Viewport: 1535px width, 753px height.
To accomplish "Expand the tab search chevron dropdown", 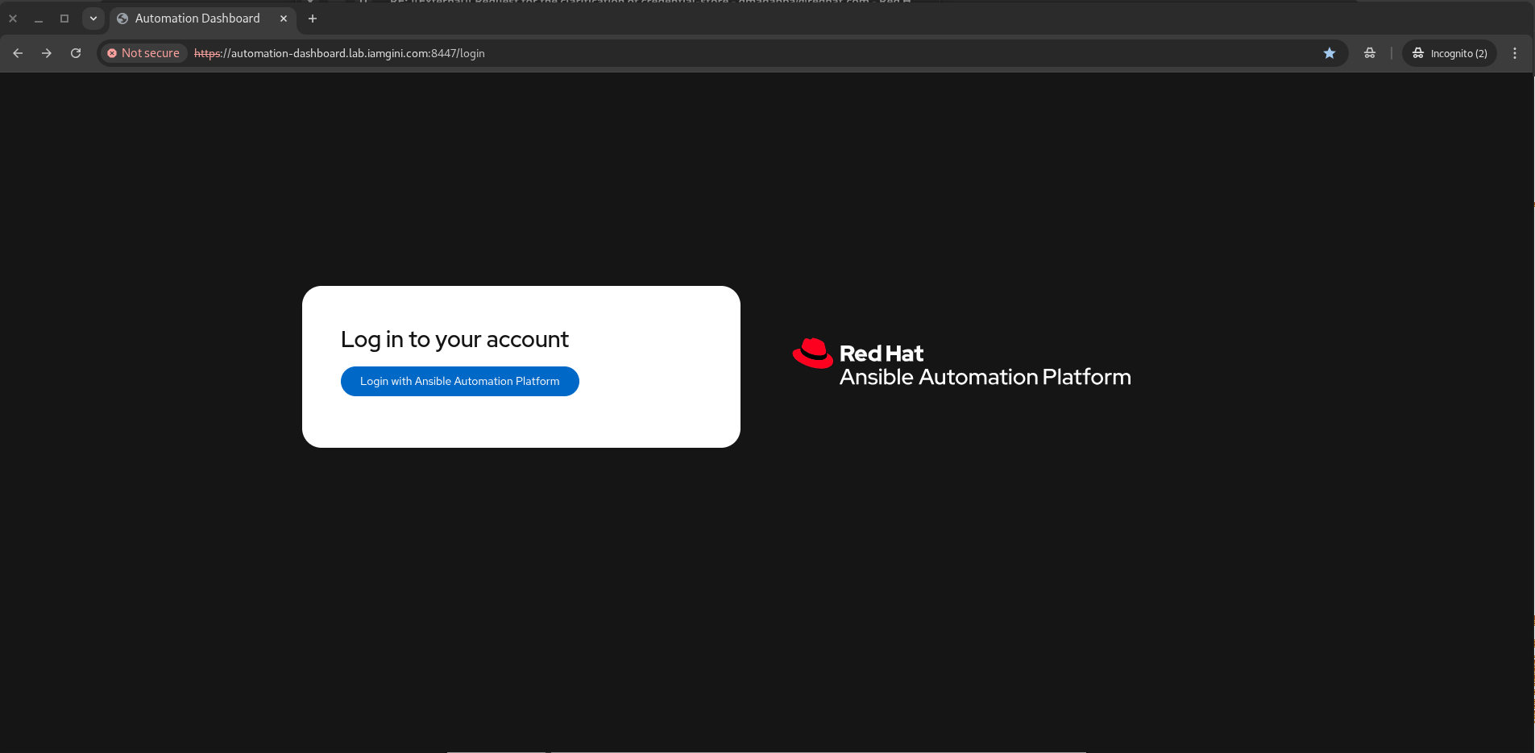I will (x=93, y=19).
